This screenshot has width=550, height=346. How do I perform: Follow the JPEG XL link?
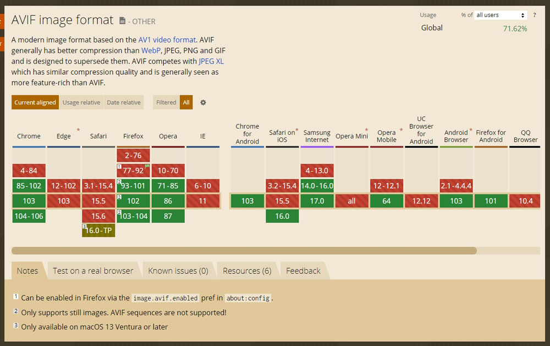coord(211,61)
